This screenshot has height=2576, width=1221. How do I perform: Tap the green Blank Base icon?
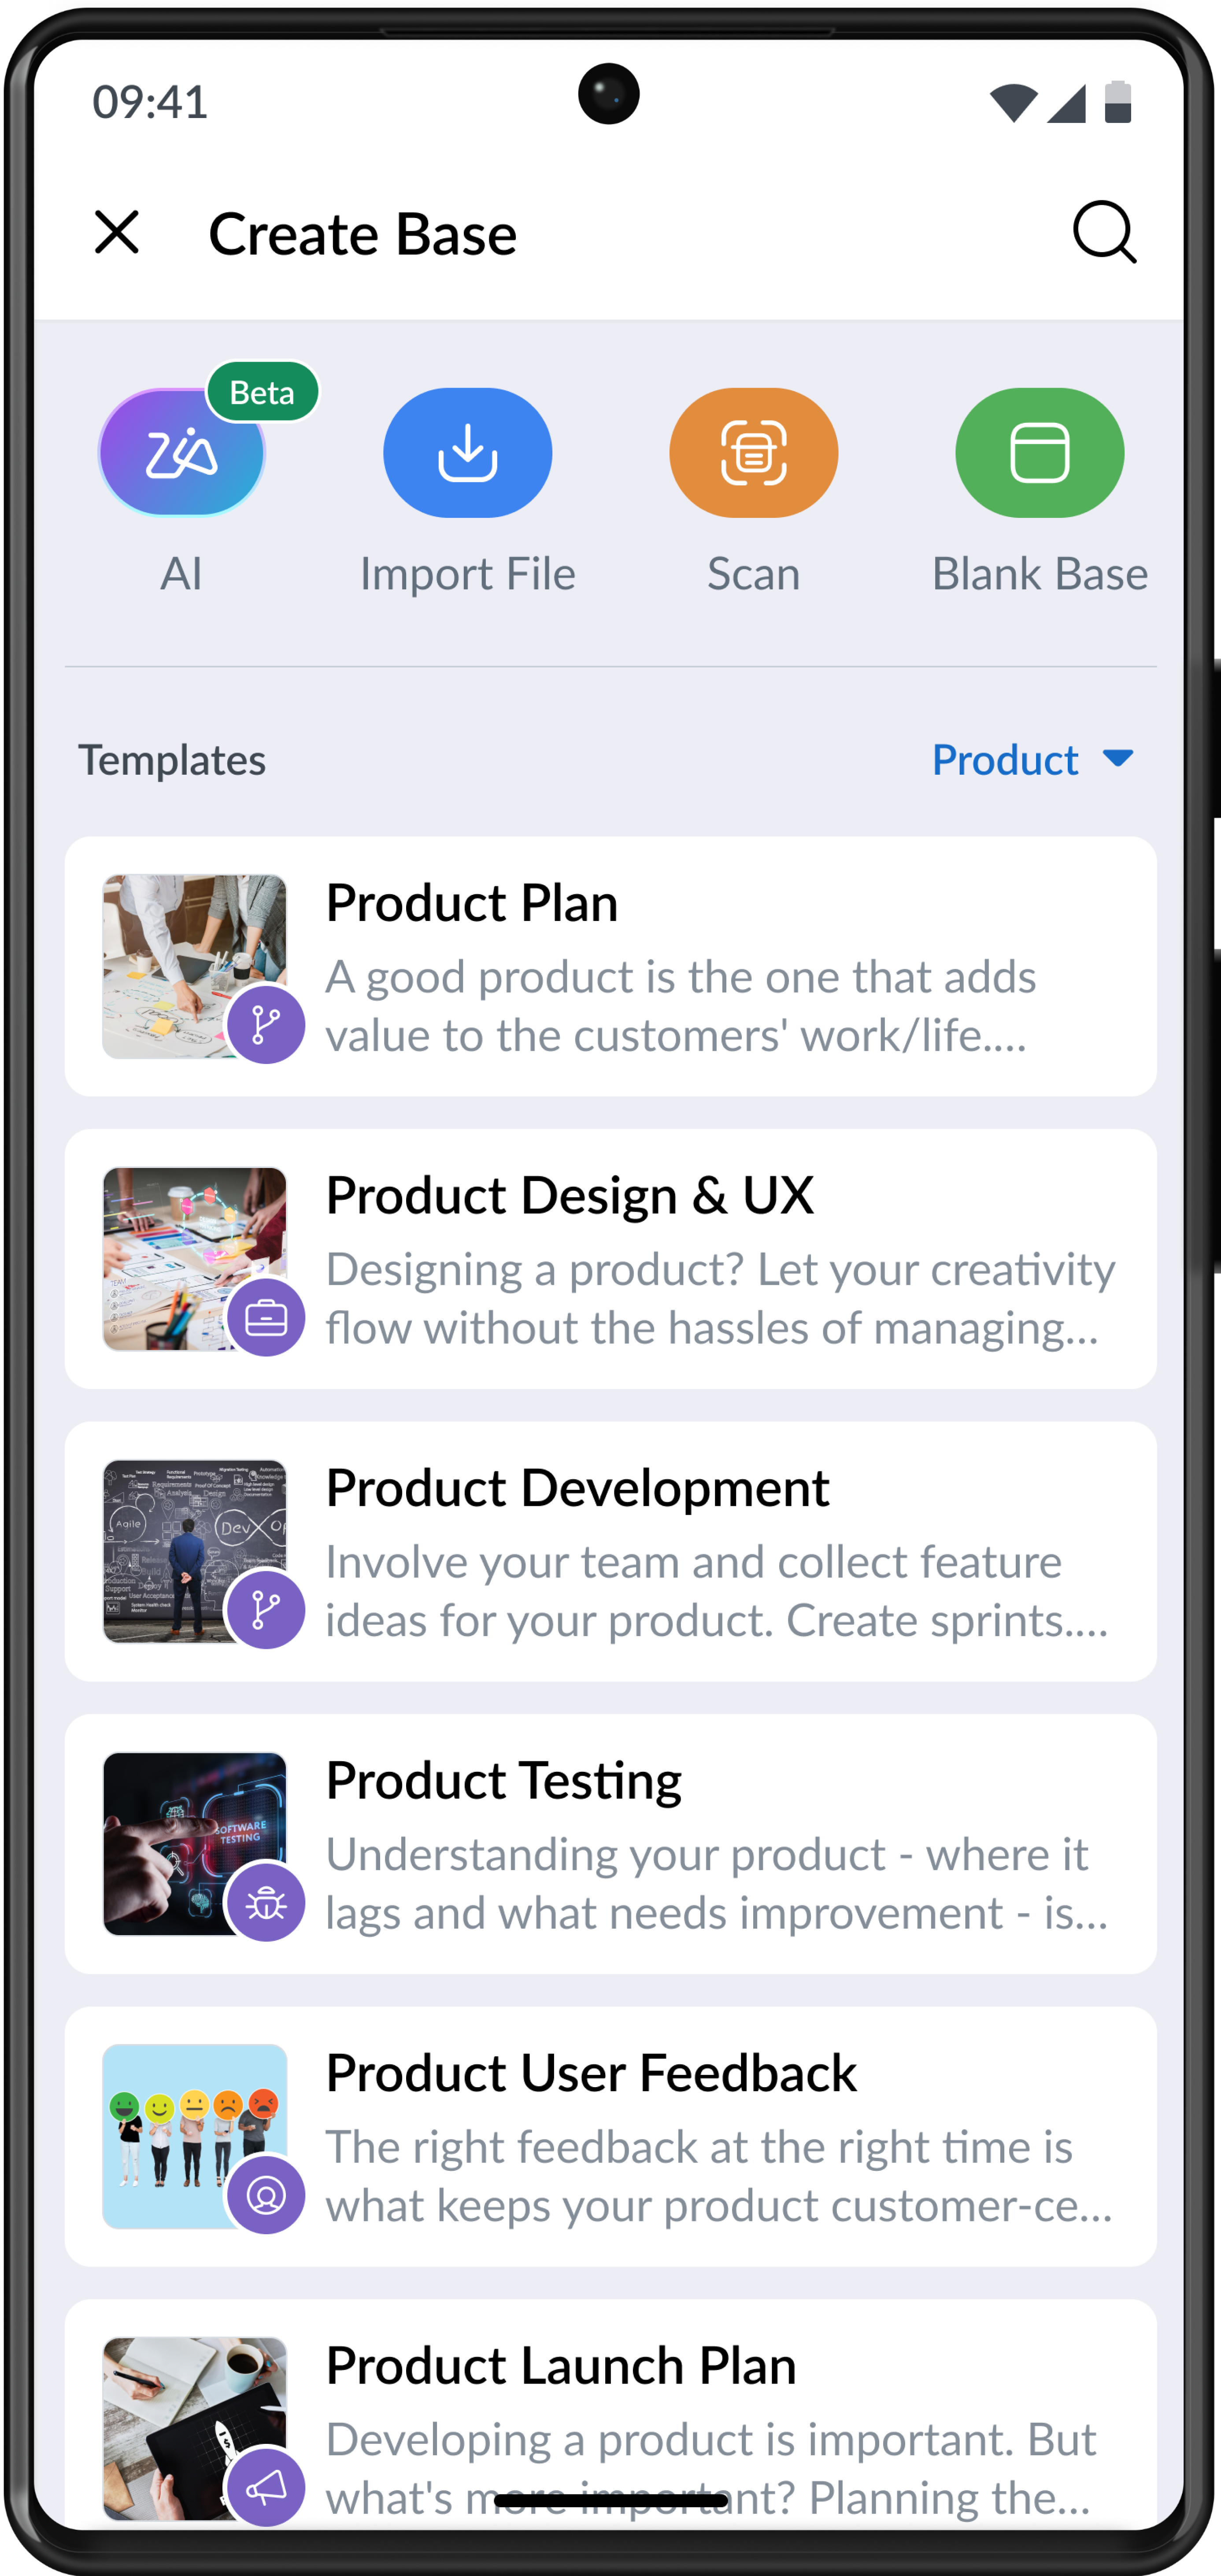[x=1039, y=453]
